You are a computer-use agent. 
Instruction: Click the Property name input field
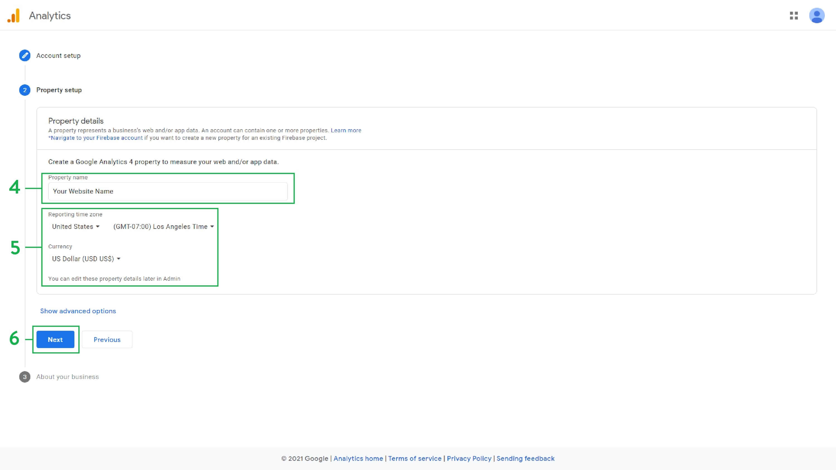click(167, 191)
